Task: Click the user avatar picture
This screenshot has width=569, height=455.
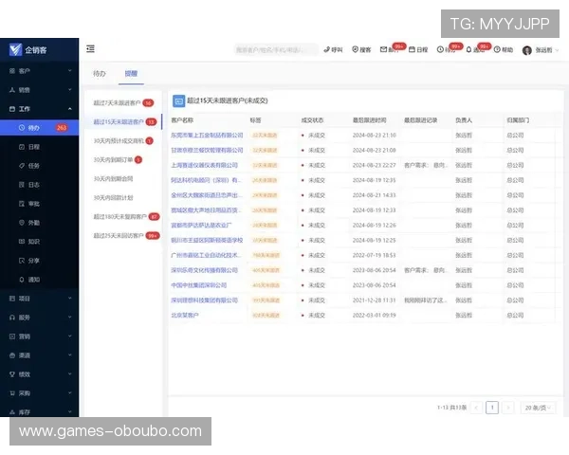Action: (x=527, y=50)
